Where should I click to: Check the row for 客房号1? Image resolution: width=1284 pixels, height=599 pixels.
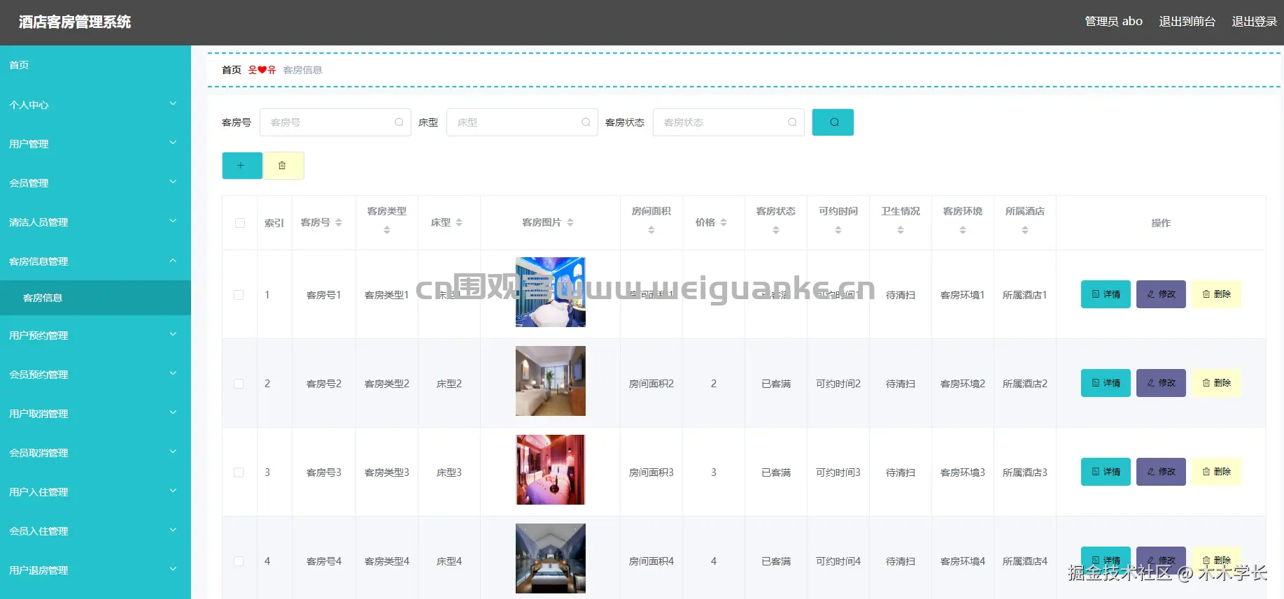239,295
